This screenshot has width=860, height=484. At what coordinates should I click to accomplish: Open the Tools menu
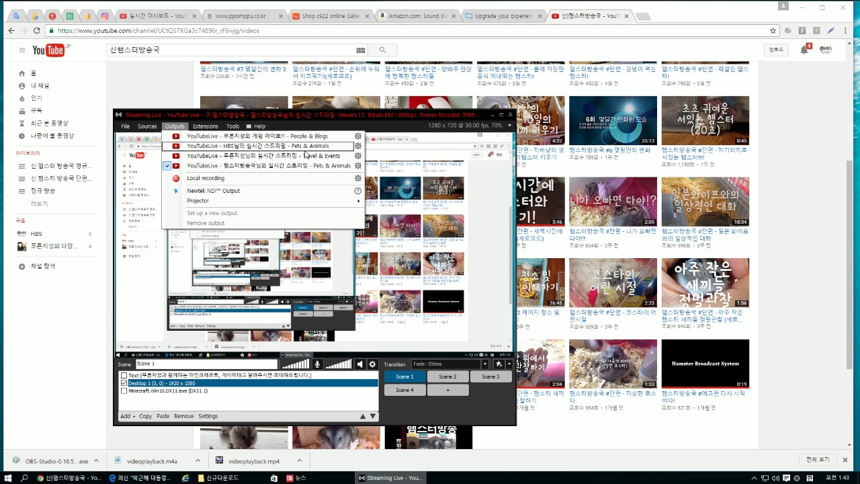232,126
